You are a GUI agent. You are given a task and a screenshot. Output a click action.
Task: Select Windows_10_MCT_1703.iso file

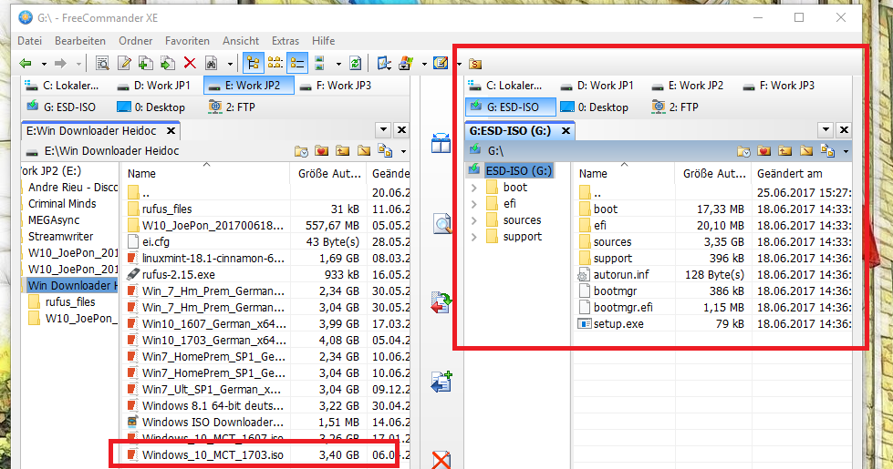coord(213,454)
